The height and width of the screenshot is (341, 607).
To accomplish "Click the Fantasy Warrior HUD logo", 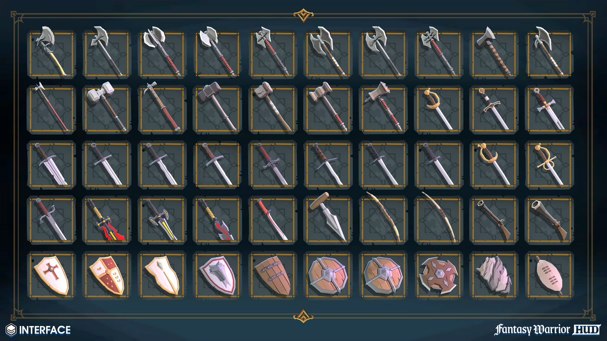I will click(548, 330).
